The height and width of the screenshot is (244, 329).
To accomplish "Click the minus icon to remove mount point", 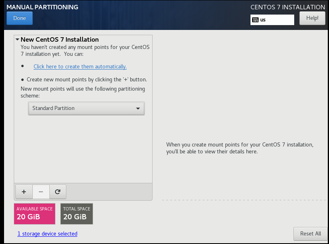I will [41, 192].
